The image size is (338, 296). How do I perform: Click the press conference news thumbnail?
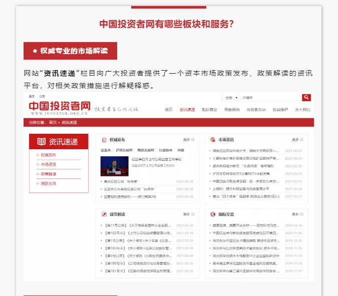(115, 166)
